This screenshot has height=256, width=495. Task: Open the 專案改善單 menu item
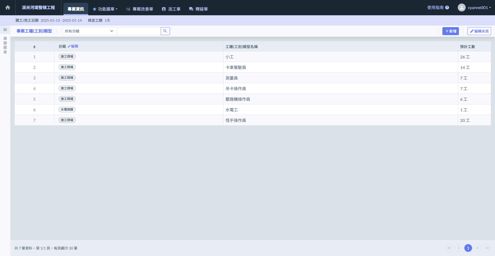(140, 9)
